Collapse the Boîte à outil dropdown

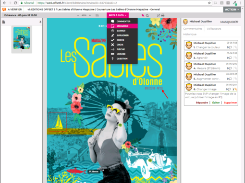[118, 15]
